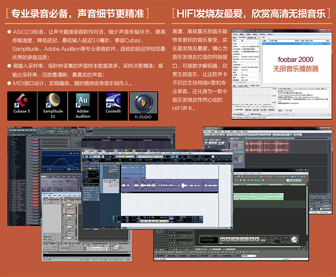336x277 pixels.
Task: Click the MIDI editor button in Samplitude's bottom bar
Action: click(182, 256)
